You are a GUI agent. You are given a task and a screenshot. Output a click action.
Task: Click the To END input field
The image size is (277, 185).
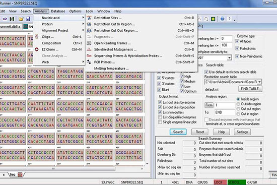(x=225, y=112)
